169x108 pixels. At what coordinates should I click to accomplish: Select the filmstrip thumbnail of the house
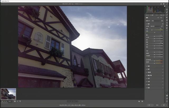pyautogui.click(x=8, y=94)
